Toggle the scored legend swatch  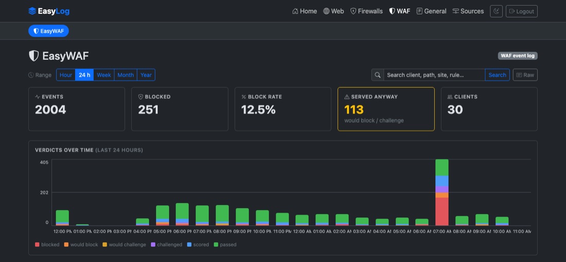[x=189, y=245]
